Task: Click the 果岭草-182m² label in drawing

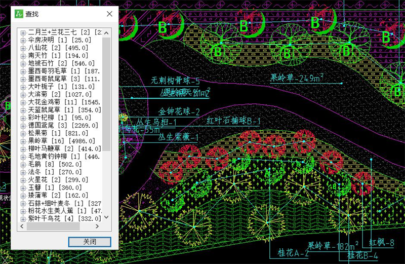Action: coord(333,246)
